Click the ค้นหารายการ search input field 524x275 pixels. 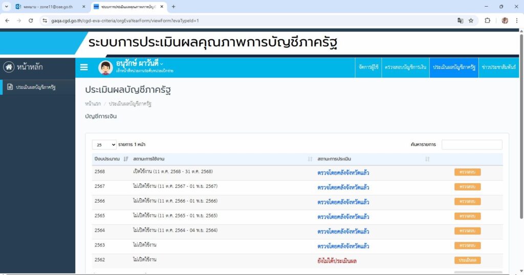coord(472,145)
